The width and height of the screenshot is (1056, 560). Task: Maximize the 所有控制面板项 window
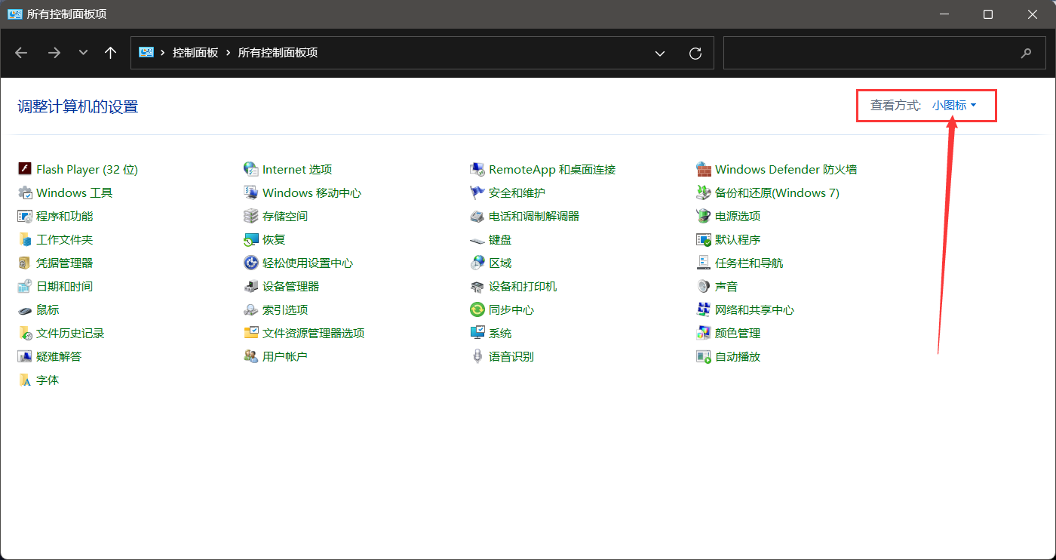coord(988,14)
